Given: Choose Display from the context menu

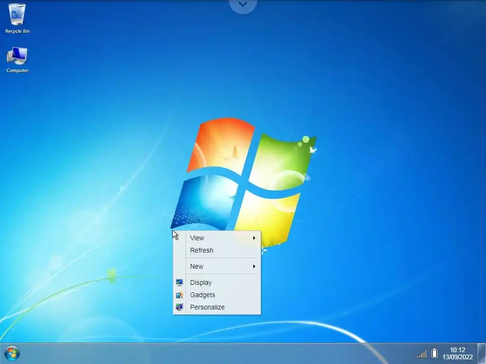Looking at the screenshot, I should pyautogui.click(x=217, y=282).
